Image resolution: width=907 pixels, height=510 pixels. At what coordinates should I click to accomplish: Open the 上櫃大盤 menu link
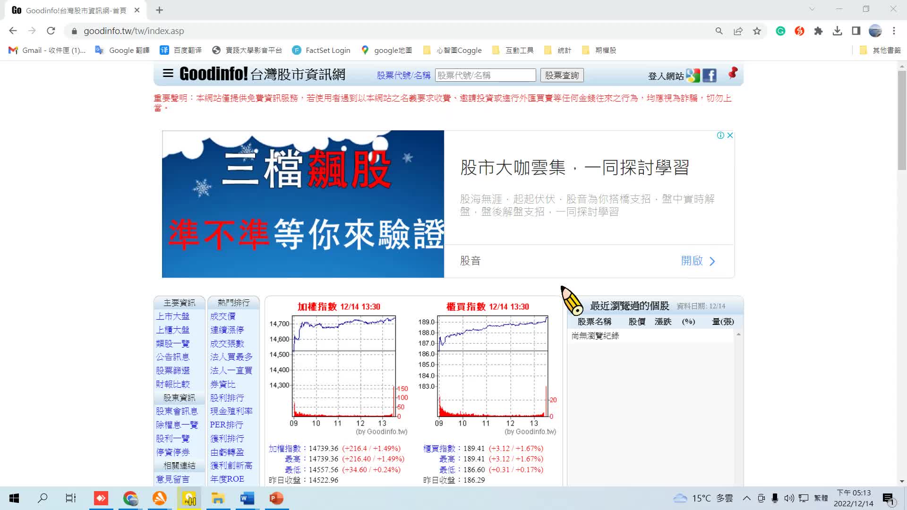173,330
